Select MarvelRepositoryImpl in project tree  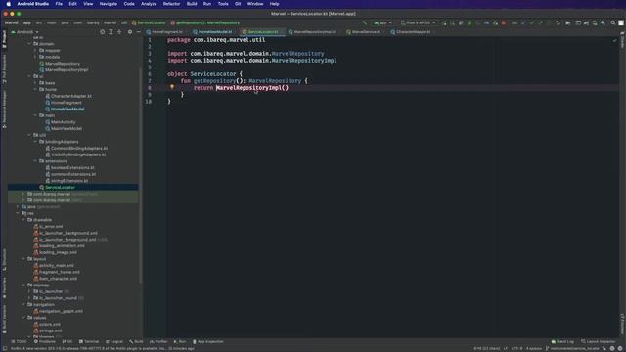point(67,69)
